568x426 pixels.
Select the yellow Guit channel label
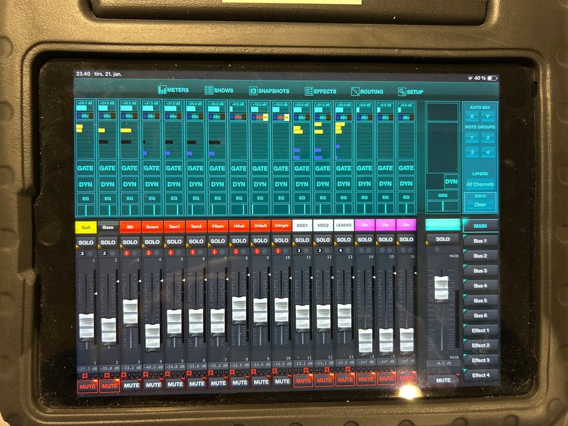[86, 227]
